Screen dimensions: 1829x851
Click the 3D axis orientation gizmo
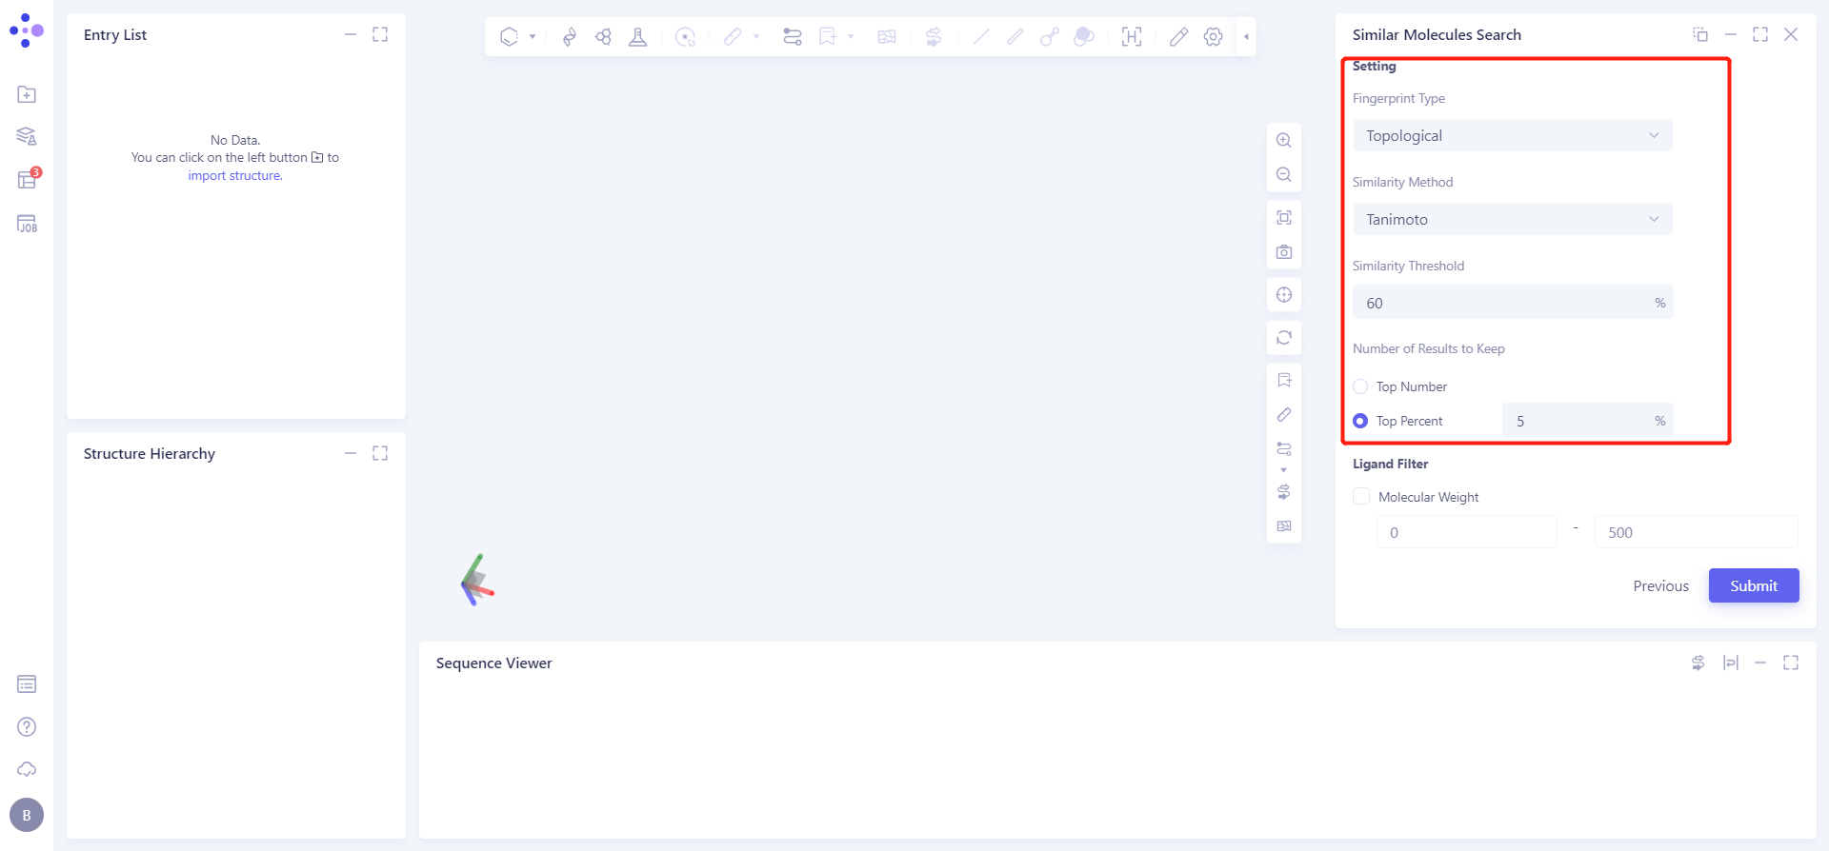(x=477, y=580)
